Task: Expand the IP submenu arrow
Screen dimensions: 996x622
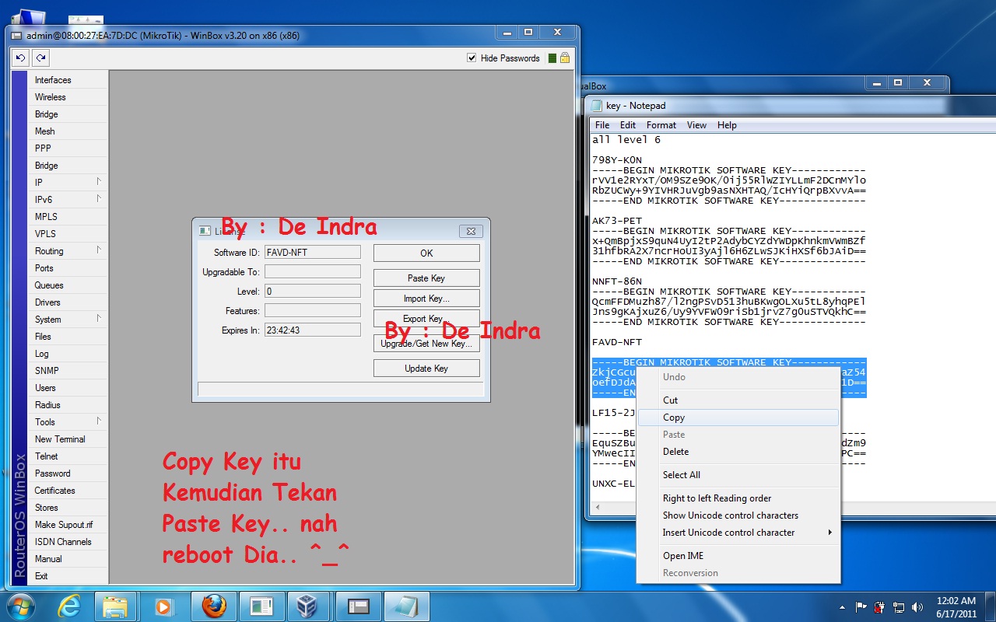Action: [x=99, y=181]
